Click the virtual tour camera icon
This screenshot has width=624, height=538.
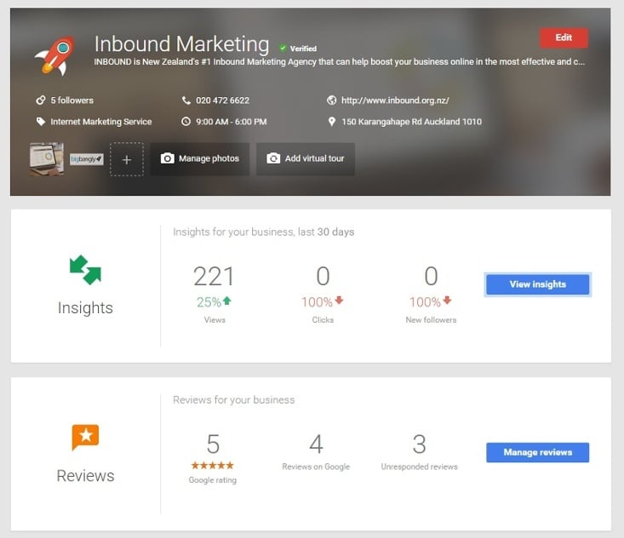pos(273,158)
